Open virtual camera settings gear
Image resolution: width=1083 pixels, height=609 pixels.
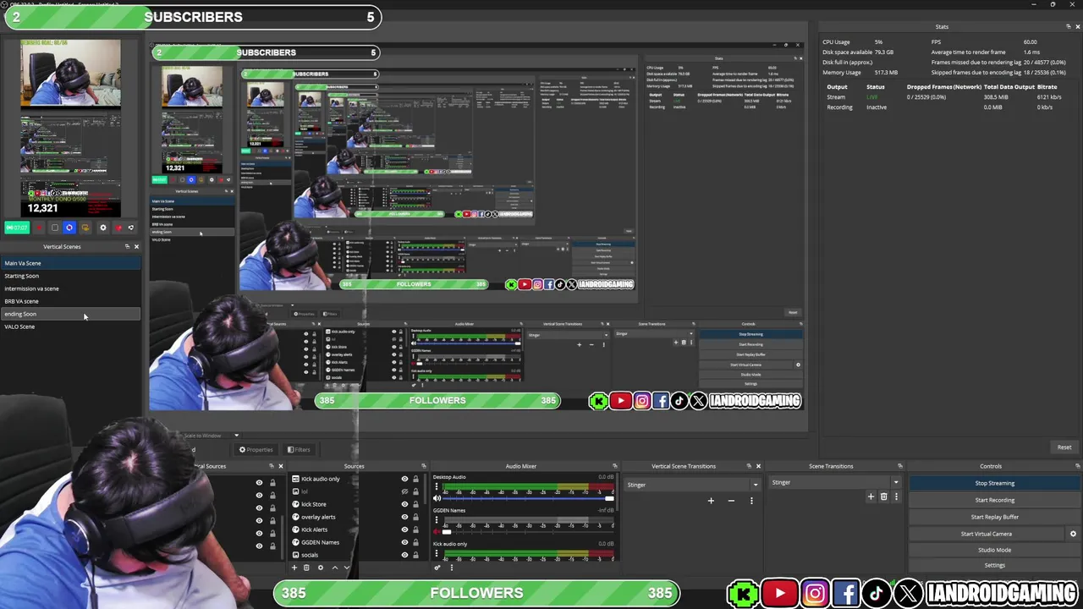pyautogui.click(x=1073, y=534)
